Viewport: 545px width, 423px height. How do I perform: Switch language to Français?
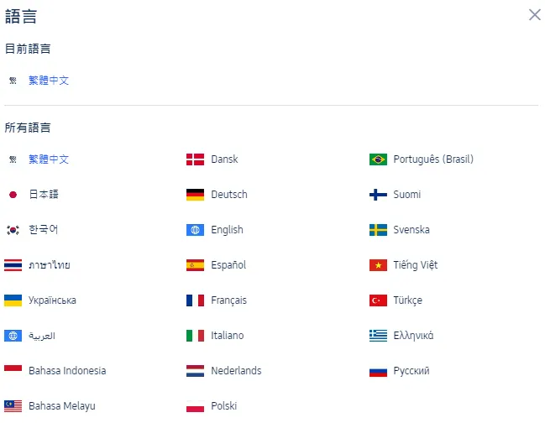228,300
